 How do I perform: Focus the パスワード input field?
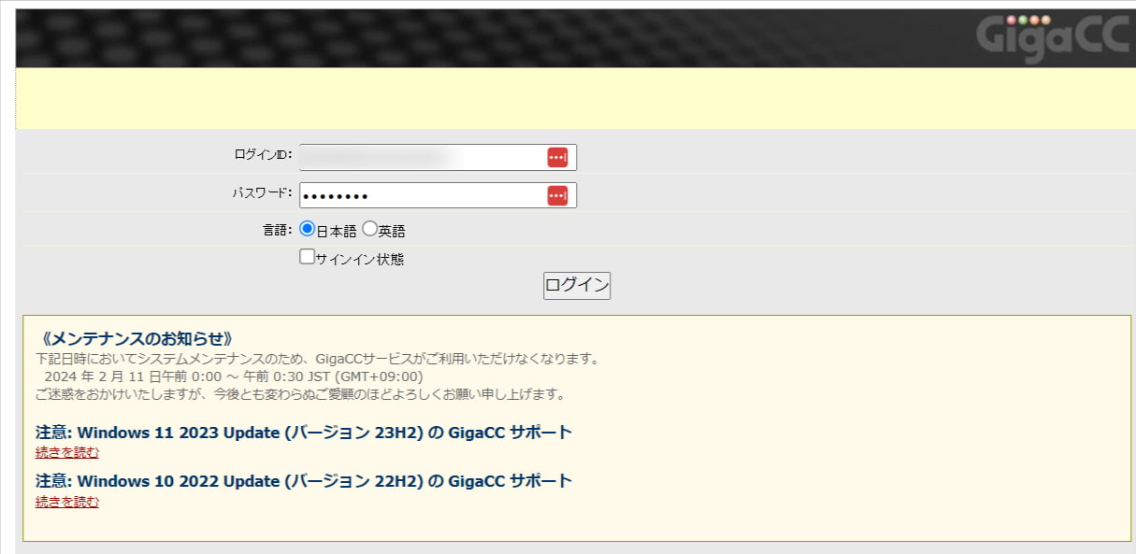point(438,195)
